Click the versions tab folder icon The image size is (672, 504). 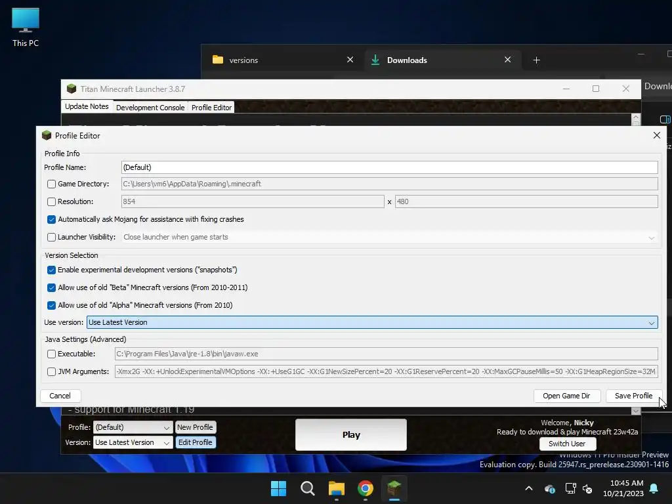(x=218, y=60)
